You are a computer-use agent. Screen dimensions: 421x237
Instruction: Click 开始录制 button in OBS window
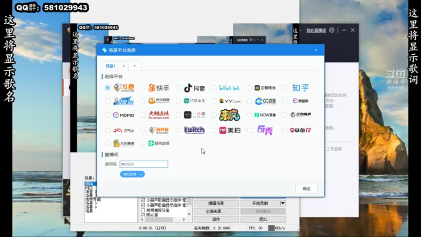(260, 203)
